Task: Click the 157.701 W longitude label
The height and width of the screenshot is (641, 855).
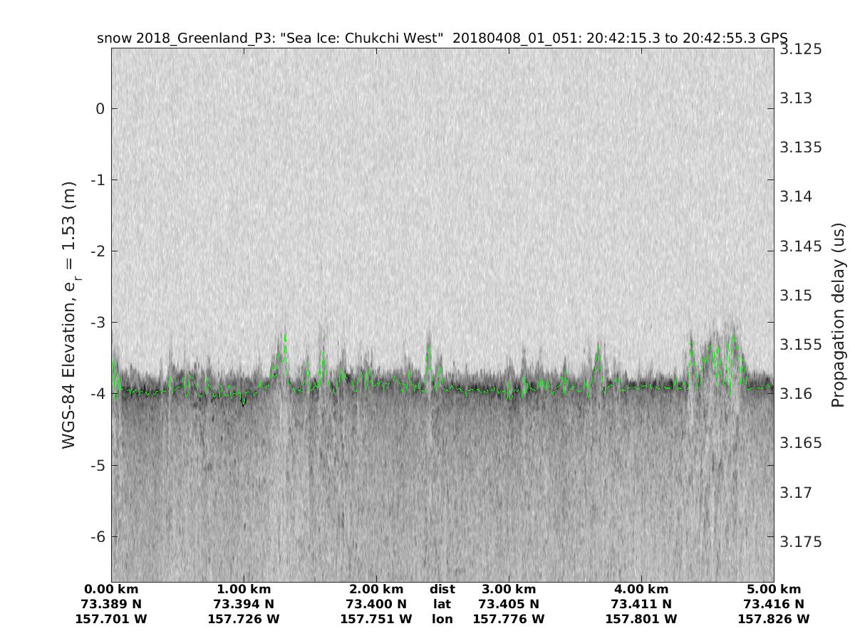Action: click(x=111, y=620)
